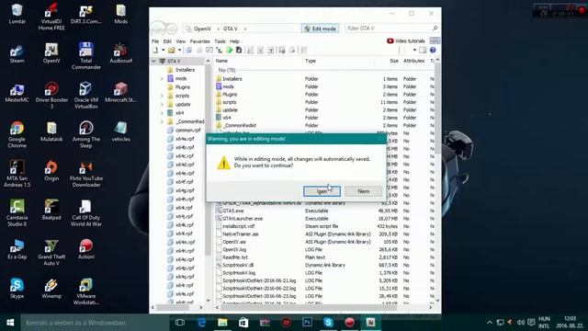Screen dimensions: 588x331
Task: Open the view options dropdown arrow
Action: pos(414,51)
